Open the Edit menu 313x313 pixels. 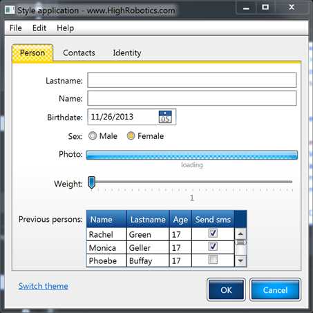[39, 28]
